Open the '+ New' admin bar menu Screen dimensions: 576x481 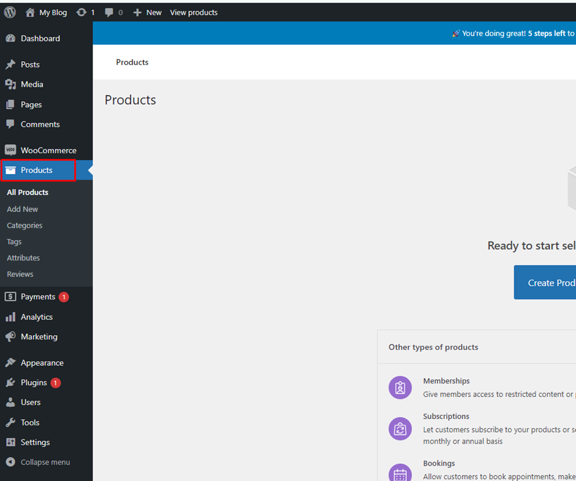pos(147,12)
